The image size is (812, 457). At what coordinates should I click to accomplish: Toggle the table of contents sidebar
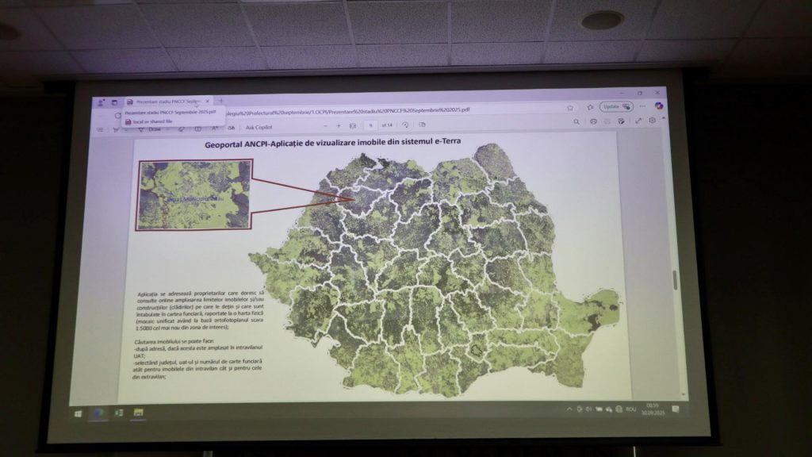coord(101,129)
